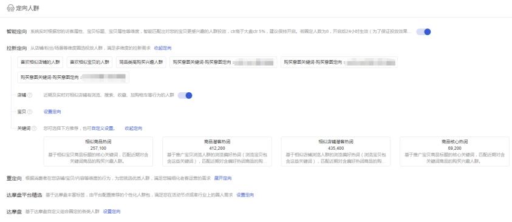The width and height of the screenshot is (512, 222).
Task: Select the 喜欢相似宝贝的人群 tag
Action: tap(89, 62)
